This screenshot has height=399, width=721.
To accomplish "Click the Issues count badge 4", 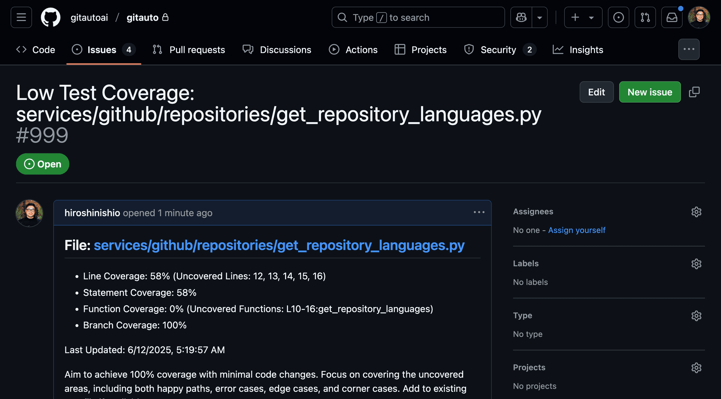I will [x=129, y=50].
